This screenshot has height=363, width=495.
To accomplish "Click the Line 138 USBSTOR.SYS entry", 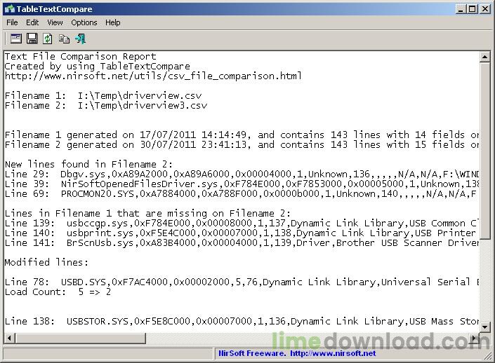I will click(242, 321).
